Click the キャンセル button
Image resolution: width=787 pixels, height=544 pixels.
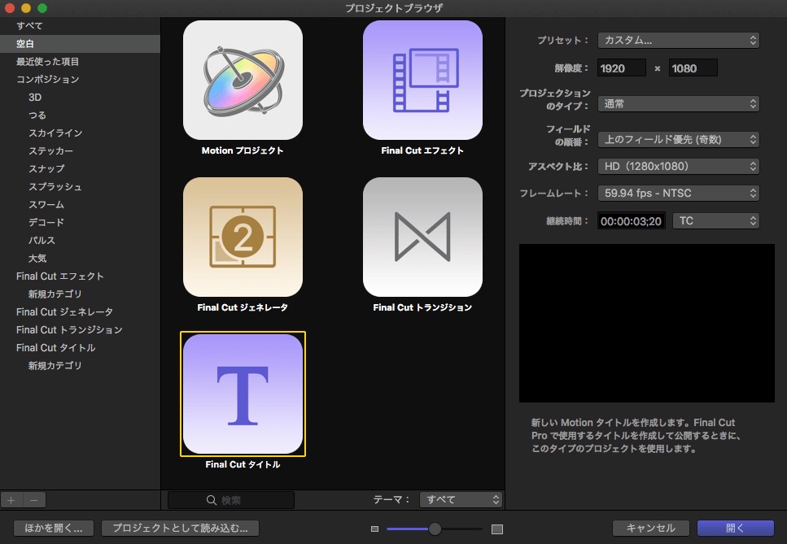[x=651, y=528]
